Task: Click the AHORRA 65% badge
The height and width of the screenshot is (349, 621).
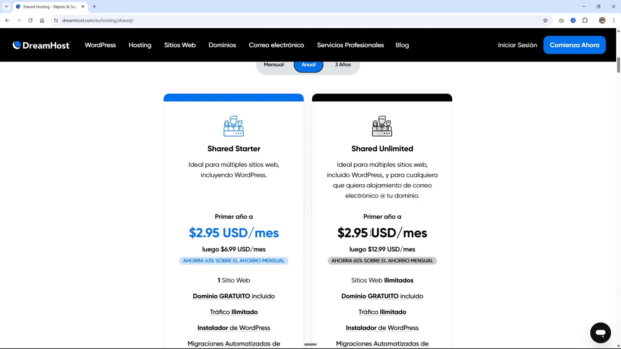Action: [x=382, y=261]
